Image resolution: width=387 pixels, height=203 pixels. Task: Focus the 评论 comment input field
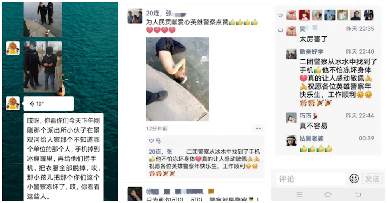click(x=310, y=179)
